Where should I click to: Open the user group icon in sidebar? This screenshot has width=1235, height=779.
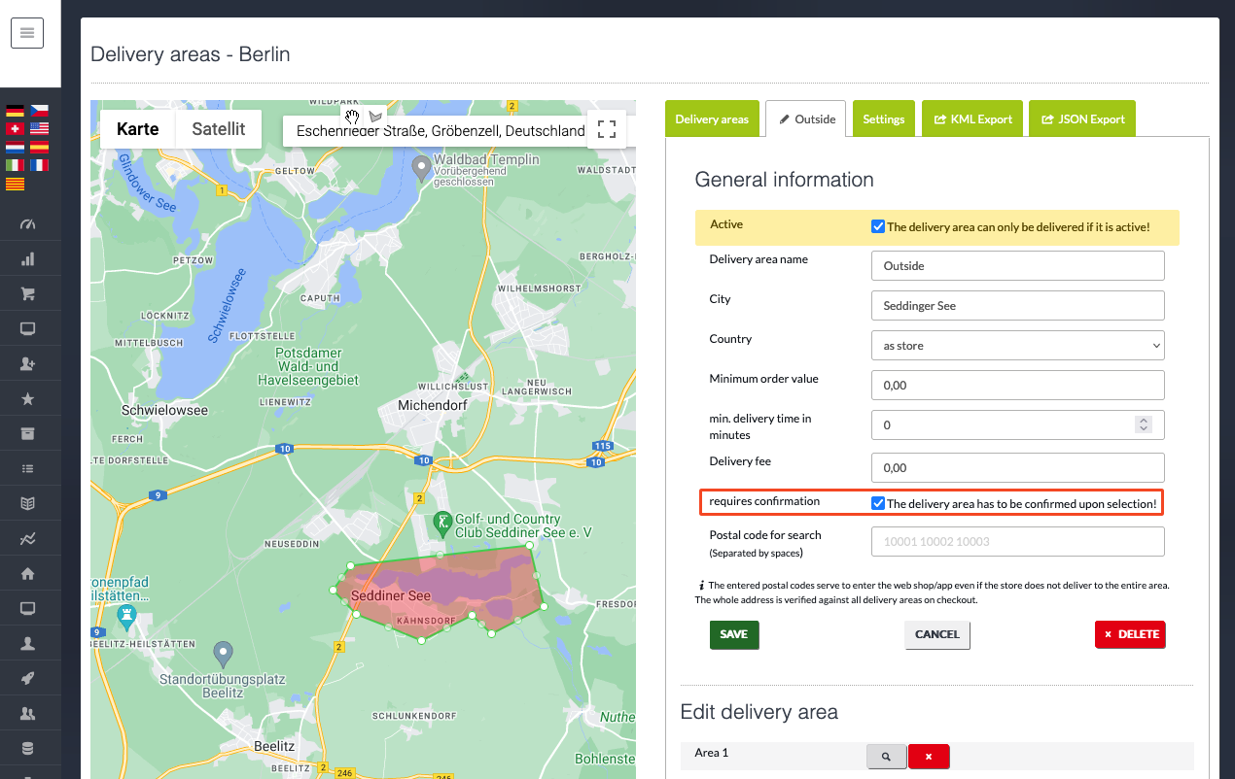(x=27, y=713)
